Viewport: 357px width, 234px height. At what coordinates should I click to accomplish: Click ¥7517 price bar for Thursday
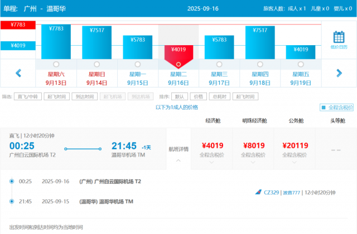click(260, 42)
